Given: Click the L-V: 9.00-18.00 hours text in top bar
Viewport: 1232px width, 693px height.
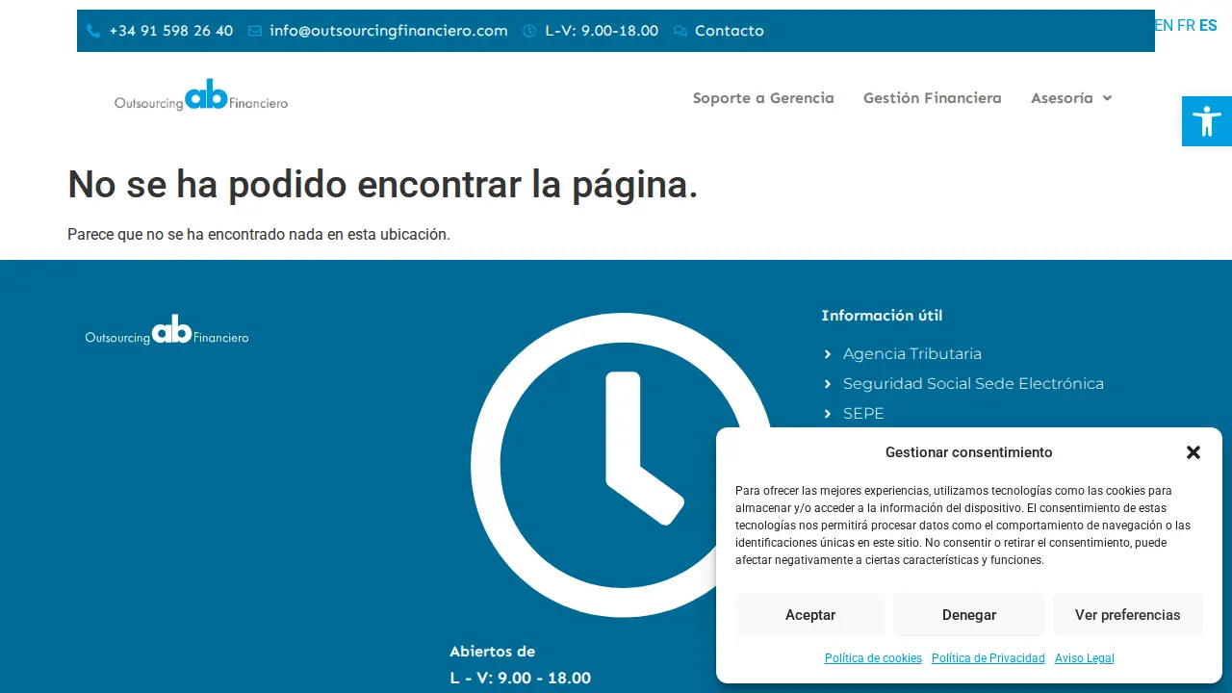Looking at the screenshot, I should (x=602, y=31).
